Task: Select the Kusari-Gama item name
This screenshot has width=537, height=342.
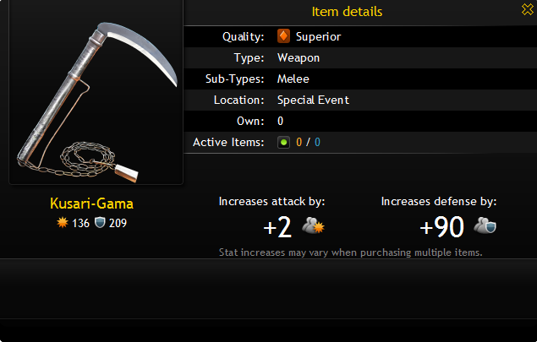Action: tap(91, 204)
